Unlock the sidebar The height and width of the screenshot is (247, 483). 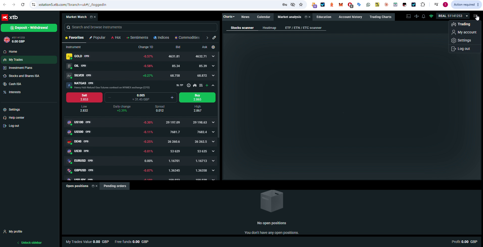click(29, 242)
